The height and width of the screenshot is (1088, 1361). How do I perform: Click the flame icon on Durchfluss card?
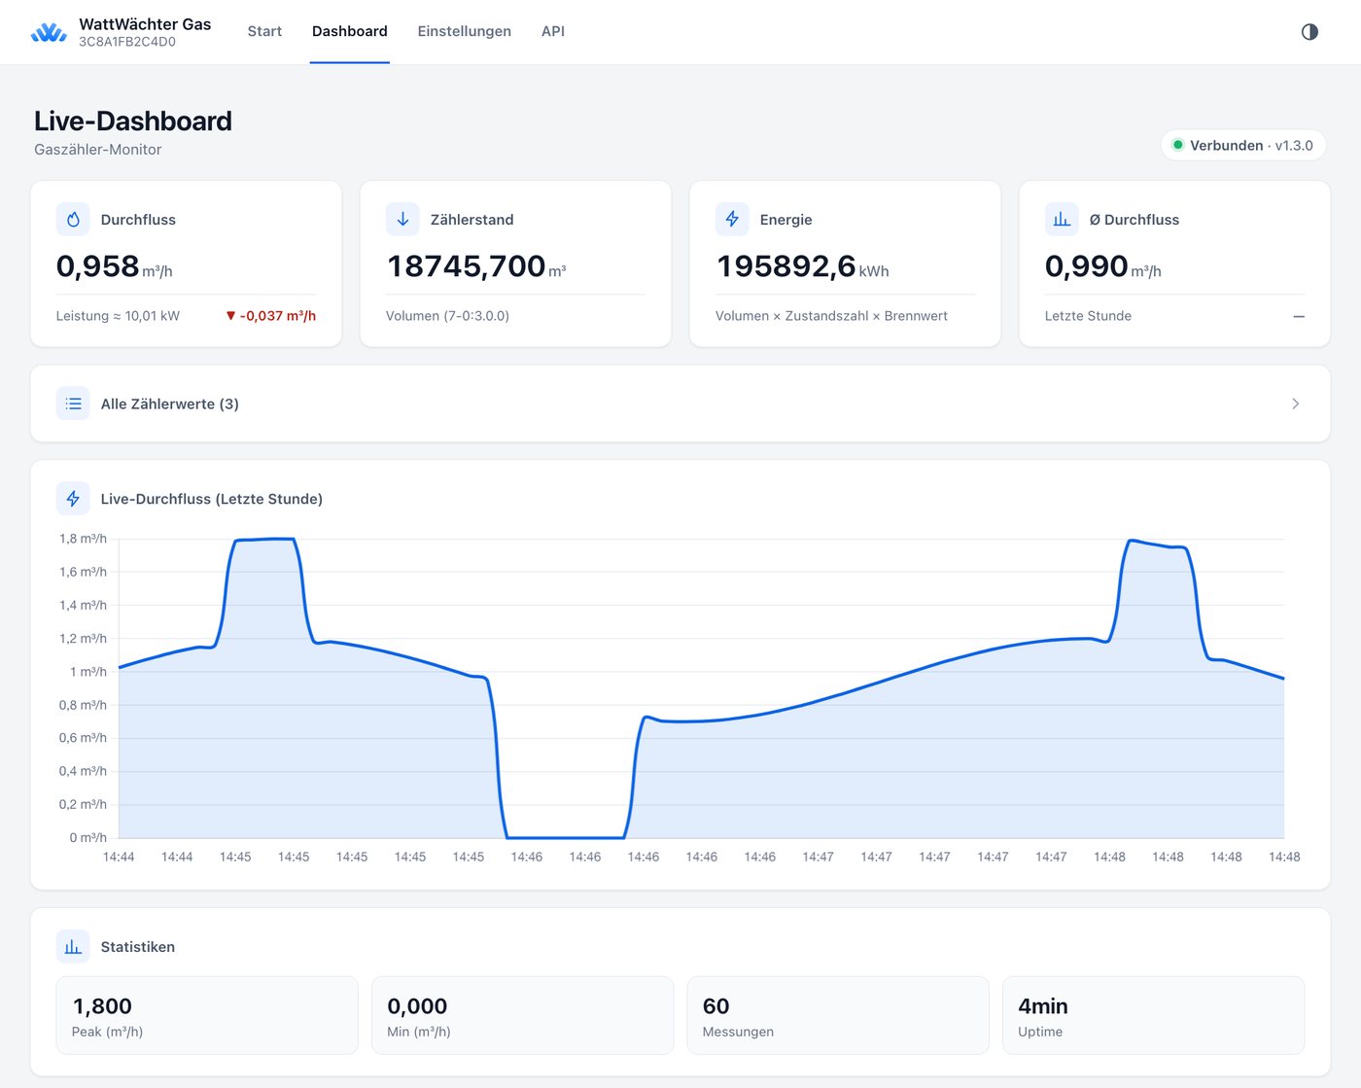[73, 220]
